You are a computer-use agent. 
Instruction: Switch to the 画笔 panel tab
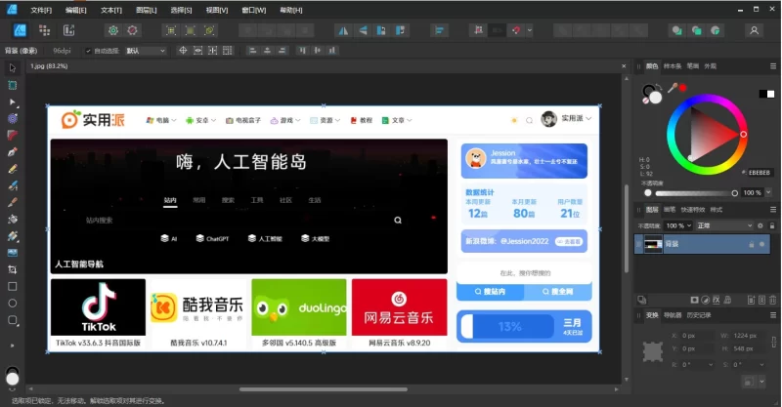[x=670, y=210]
